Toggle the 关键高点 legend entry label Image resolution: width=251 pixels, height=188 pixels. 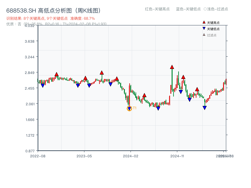tap(213, 23)
